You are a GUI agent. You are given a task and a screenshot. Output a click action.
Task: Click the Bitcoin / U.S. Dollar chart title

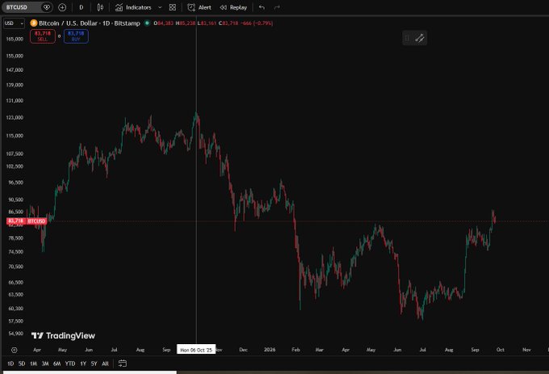point(68,23)
